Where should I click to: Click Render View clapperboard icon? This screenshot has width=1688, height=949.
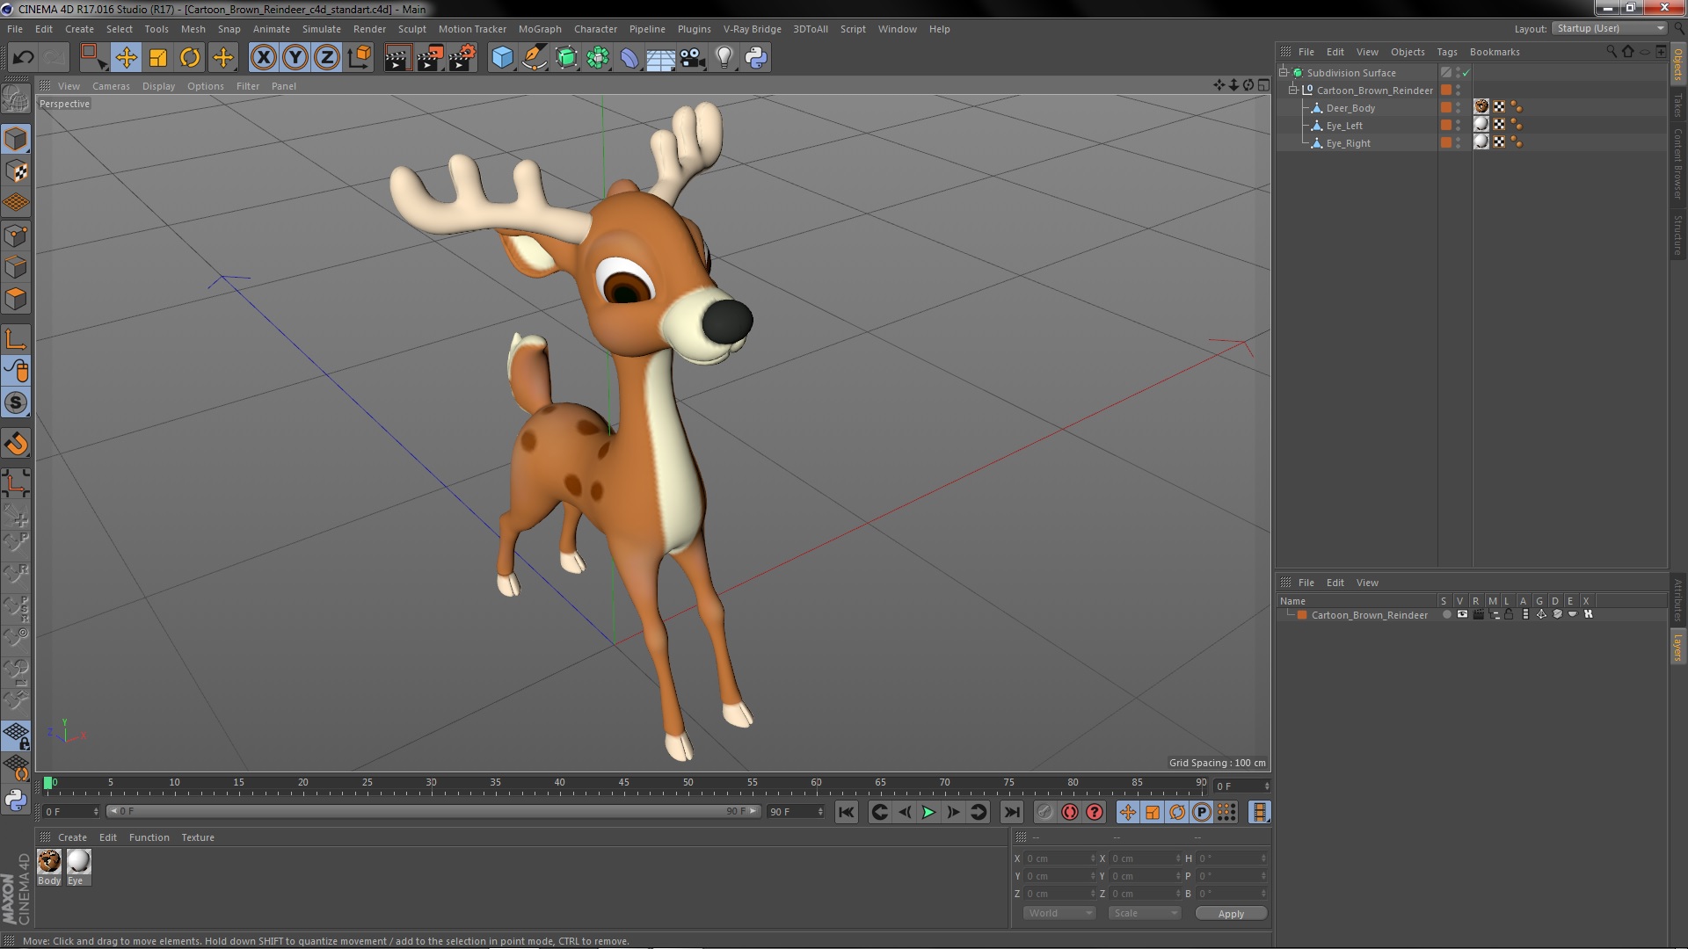click(397, 58)
